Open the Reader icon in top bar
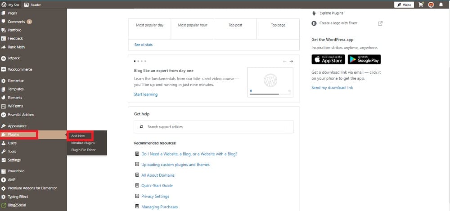This screenshot has height=211, width=450. 27,5
